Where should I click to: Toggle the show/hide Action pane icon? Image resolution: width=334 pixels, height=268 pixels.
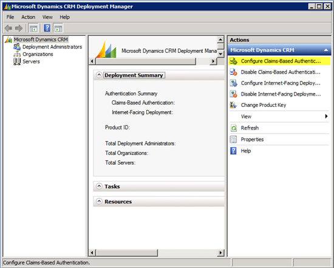pos(58,28)
